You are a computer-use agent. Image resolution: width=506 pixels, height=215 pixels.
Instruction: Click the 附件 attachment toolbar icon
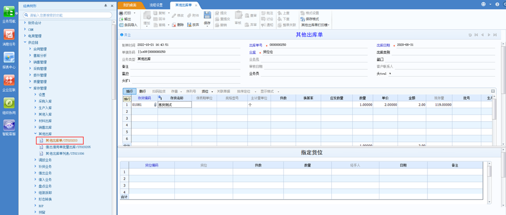click(189, 15)
